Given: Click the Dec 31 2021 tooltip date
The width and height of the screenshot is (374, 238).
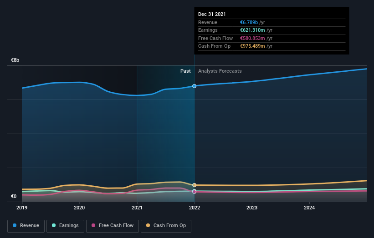Looking at the screenshot, I should pyautogui.click(x=212, y=14).
